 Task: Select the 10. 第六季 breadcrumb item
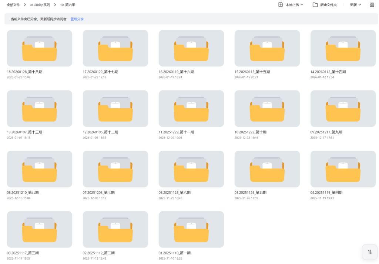point(67,4)
